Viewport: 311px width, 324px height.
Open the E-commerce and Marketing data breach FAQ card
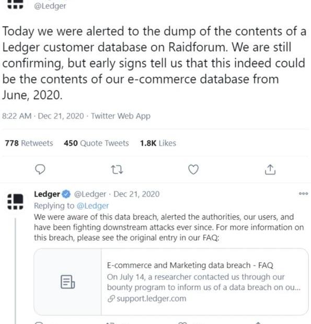[x=171, y=282]
